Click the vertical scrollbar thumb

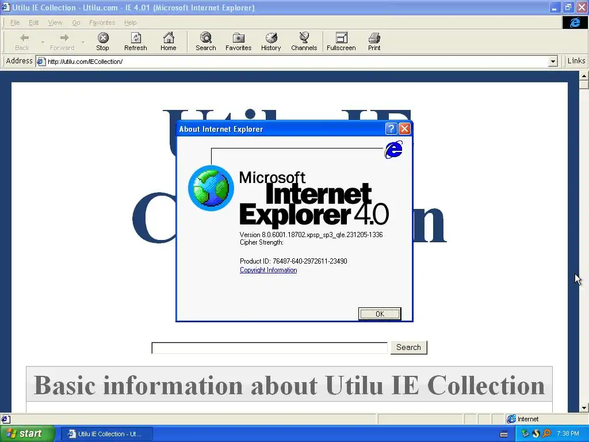coord(584,85)
